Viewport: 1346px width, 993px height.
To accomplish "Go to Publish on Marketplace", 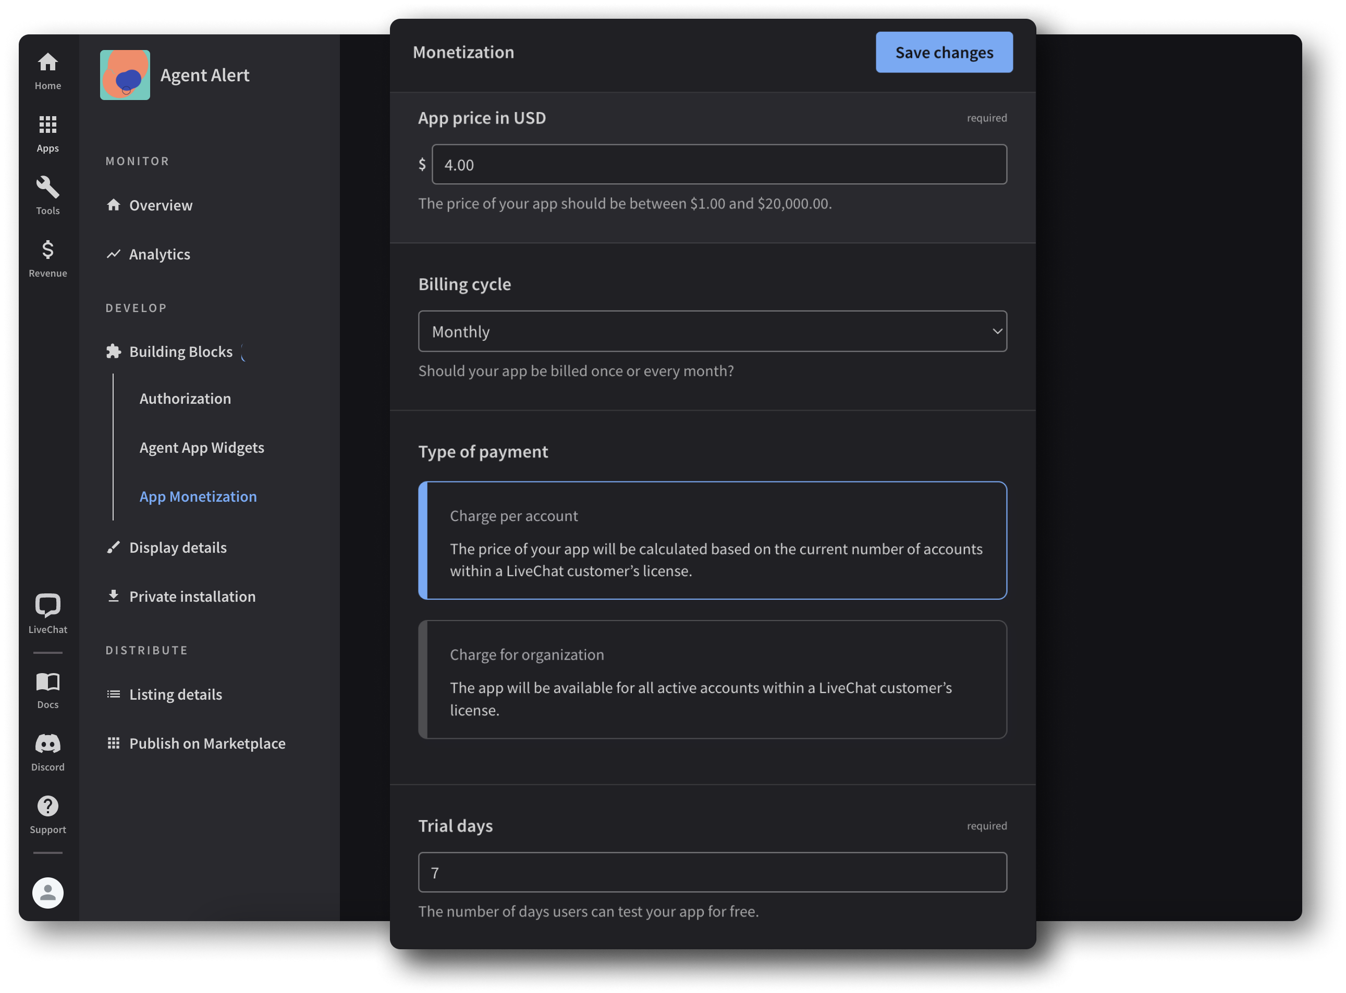I will 207,743.
